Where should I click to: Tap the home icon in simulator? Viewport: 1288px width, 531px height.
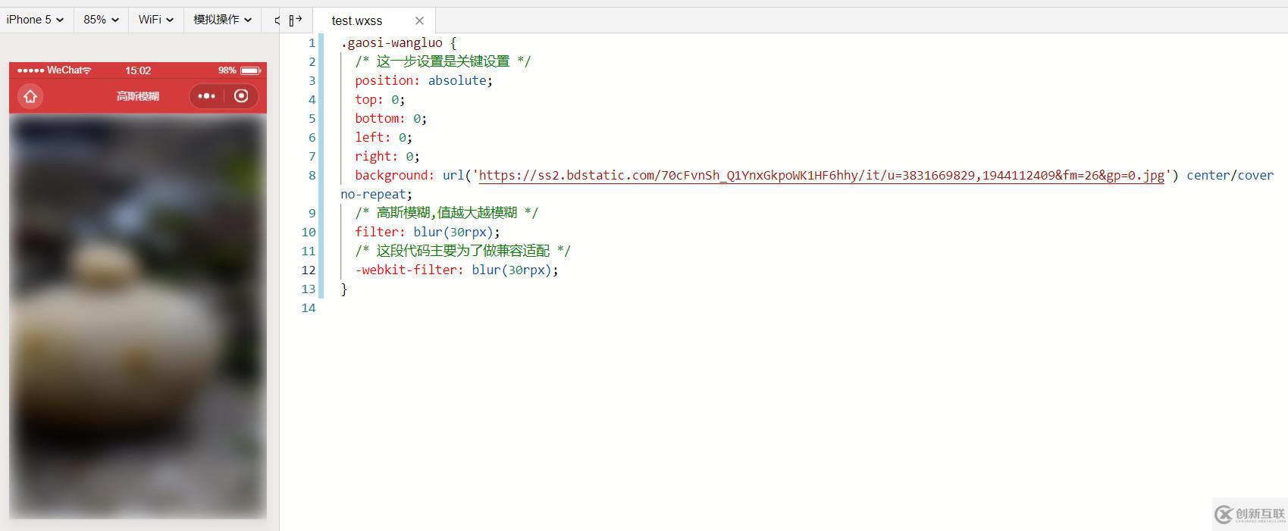pyautogui.click(x=30, y=96)
